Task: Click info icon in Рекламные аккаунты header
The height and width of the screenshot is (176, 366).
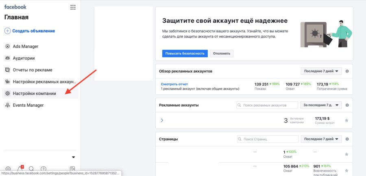Action: pos(347,105)
